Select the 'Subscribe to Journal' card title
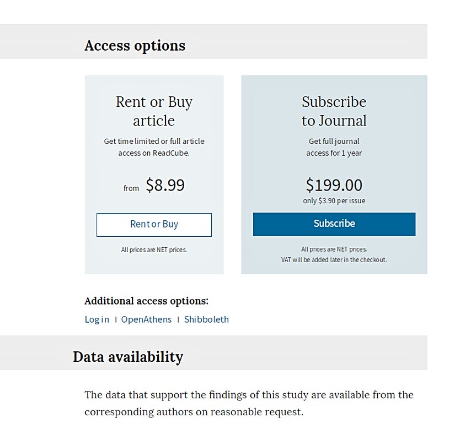455x440 pixels. point(334,111)
